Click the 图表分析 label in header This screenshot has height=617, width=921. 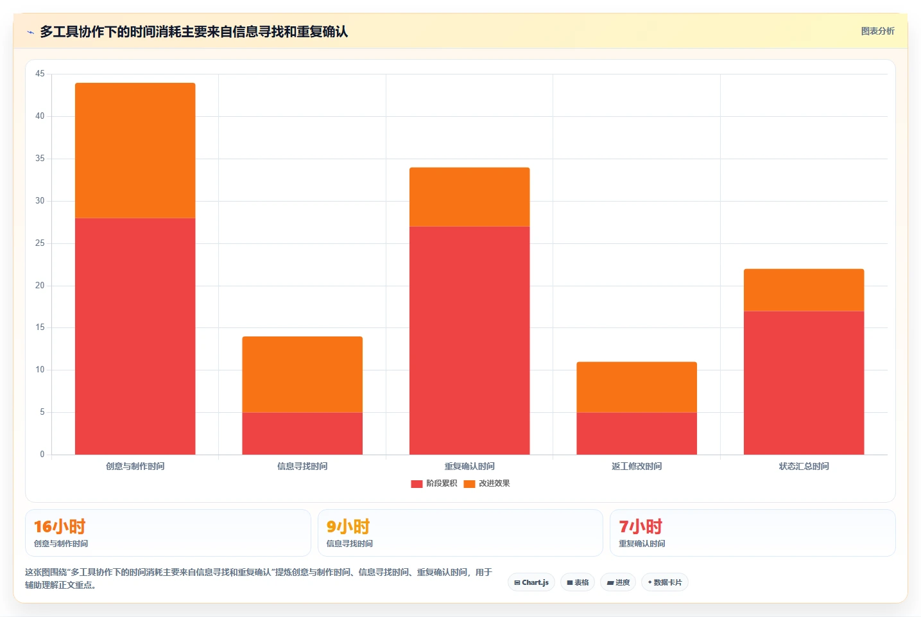[877, 31]
